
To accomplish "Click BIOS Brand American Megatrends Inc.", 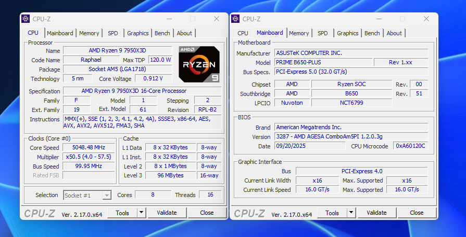I will click(x=351, y=127).
